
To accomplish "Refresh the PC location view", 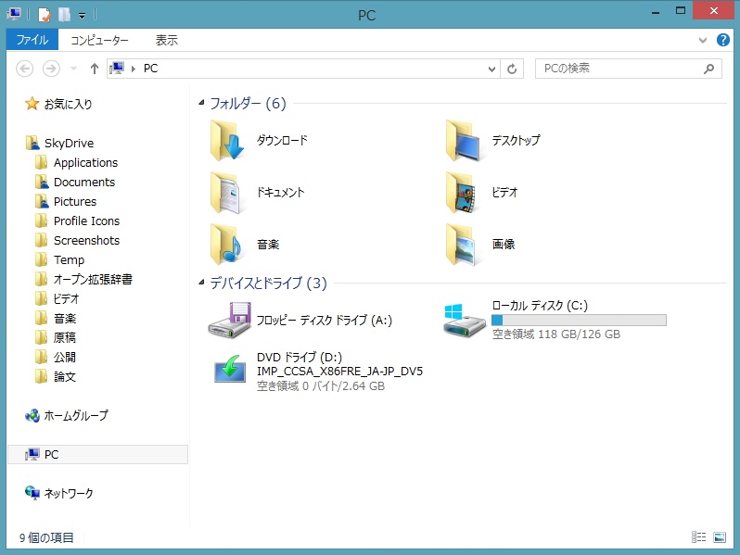I will tap(512, 69).
